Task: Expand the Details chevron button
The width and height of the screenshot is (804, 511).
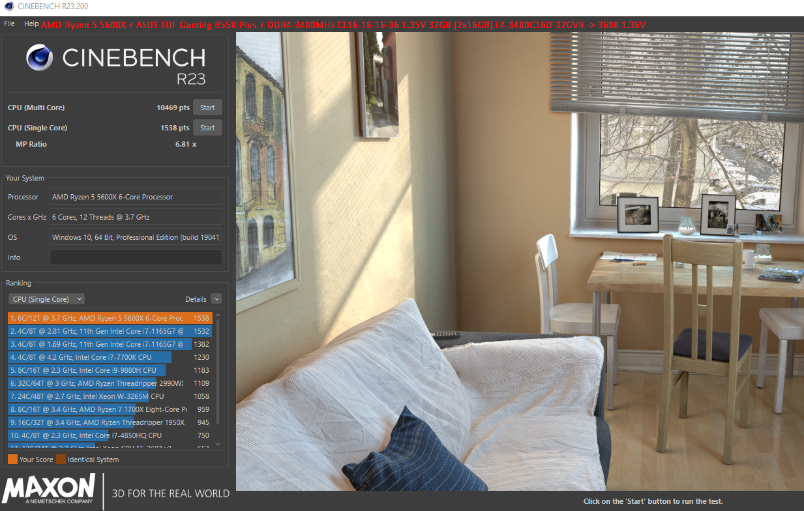Action: tap(216, 299)
